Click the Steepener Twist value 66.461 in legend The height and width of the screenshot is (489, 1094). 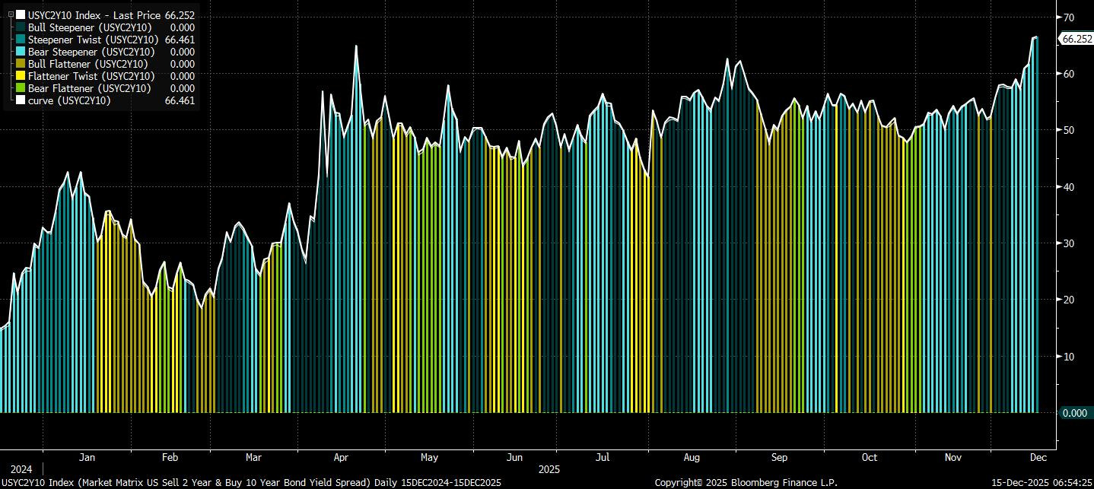coord(180,40)
